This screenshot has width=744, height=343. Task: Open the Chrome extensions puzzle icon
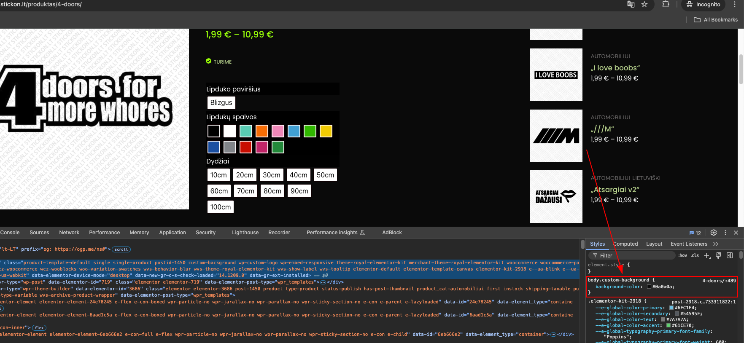(x=666, y=4)
